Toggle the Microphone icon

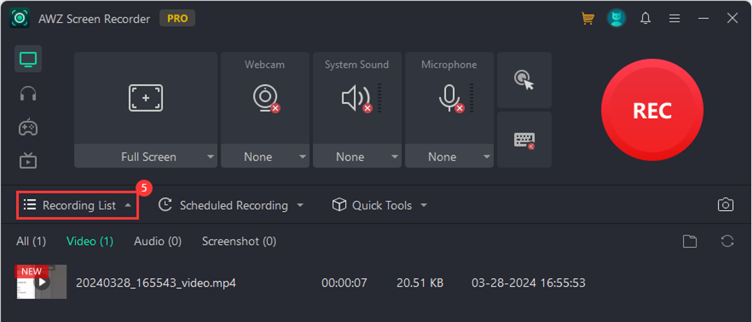(450, 99)
